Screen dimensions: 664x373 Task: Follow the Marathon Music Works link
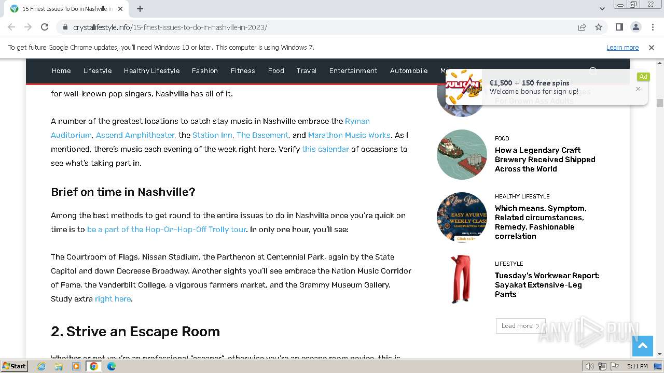click(349, 135)
